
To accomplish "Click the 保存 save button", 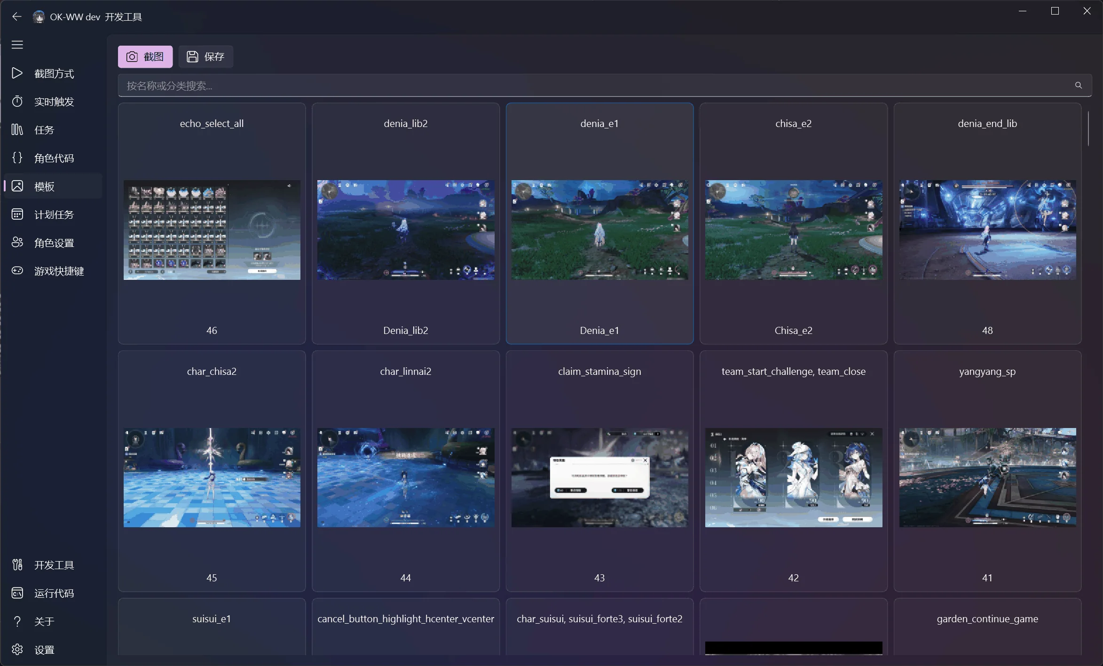I will pyautogui.click(x=206, y=57).
